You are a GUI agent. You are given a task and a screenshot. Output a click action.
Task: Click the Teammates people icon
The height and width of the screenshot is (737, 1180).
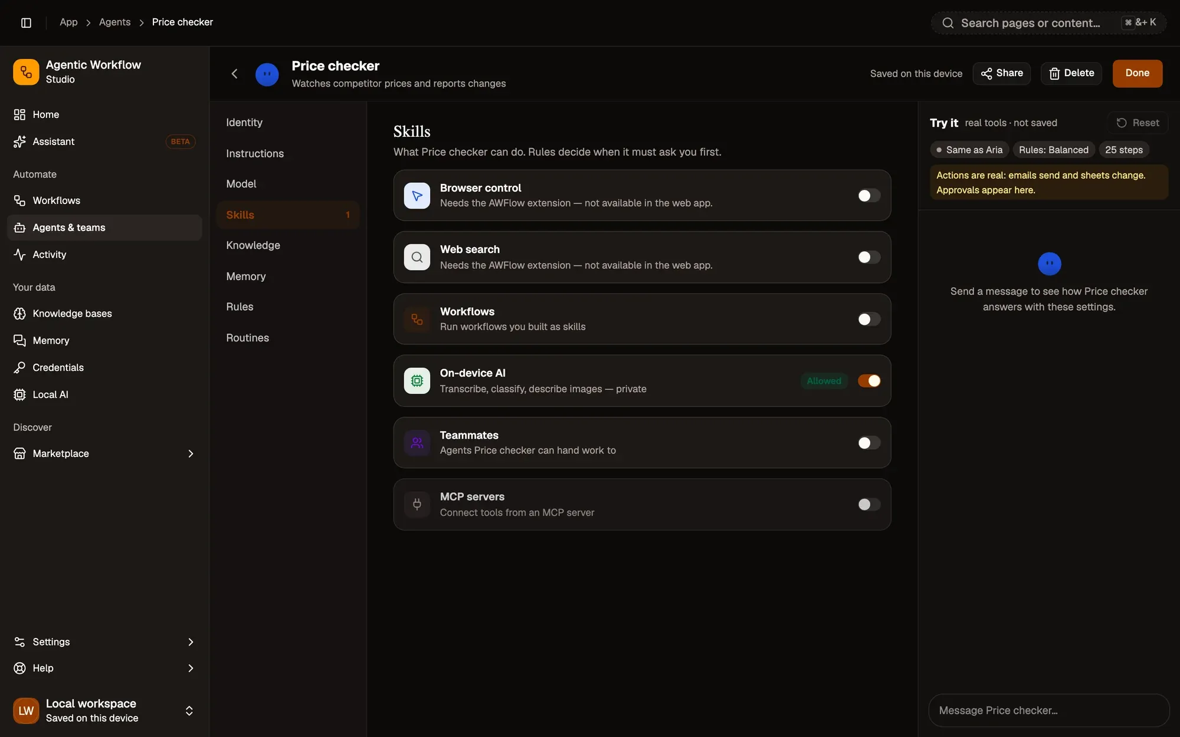417,443
